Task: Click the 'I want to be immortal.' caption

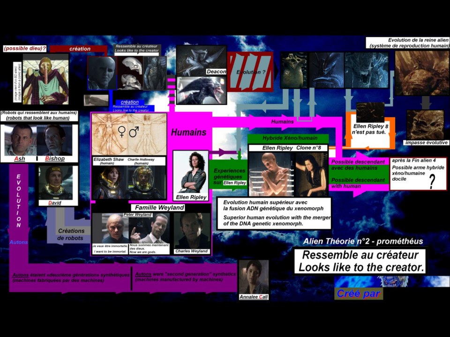Action: click(x=110, y=252)
